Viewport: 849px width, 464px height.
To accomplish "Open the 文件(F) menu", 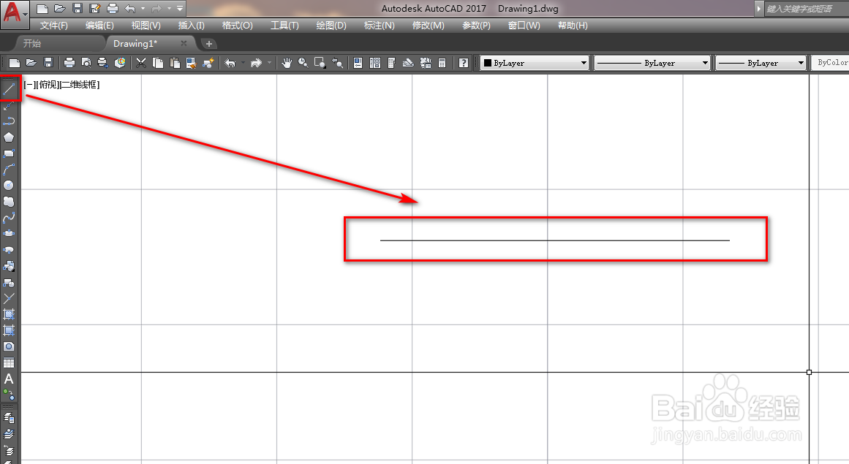I will [53, 26].
